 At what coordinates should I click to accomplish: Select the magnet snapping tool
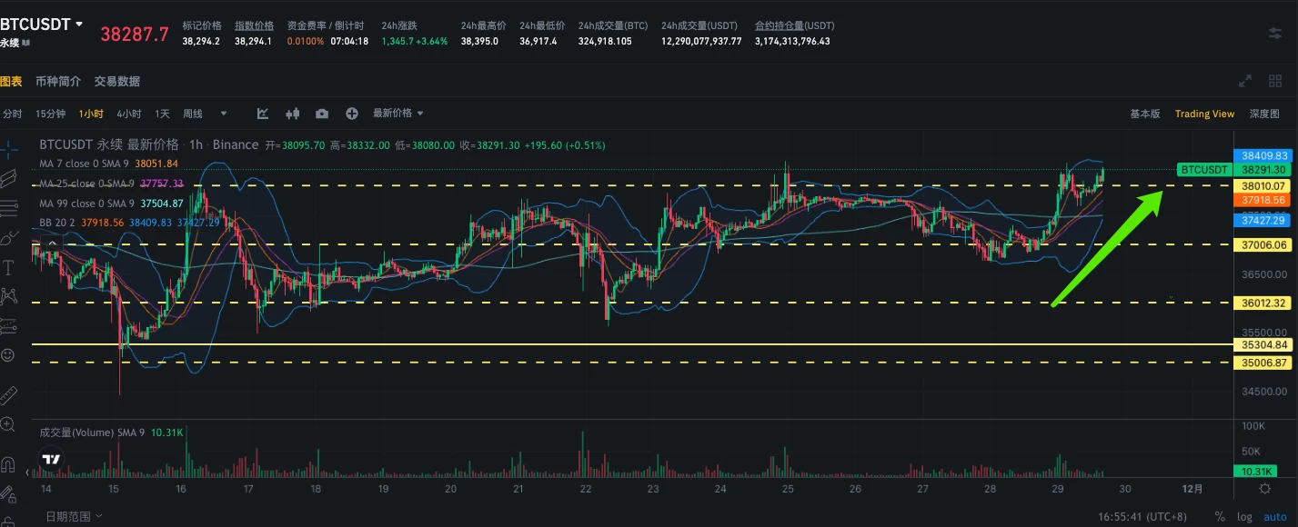[x=8, y=465]
